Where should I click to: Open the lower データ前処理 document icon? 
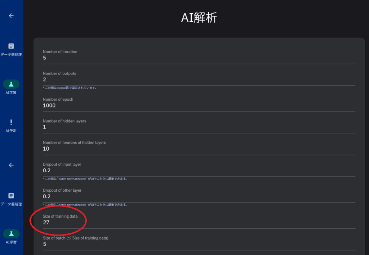pos(11,196)
